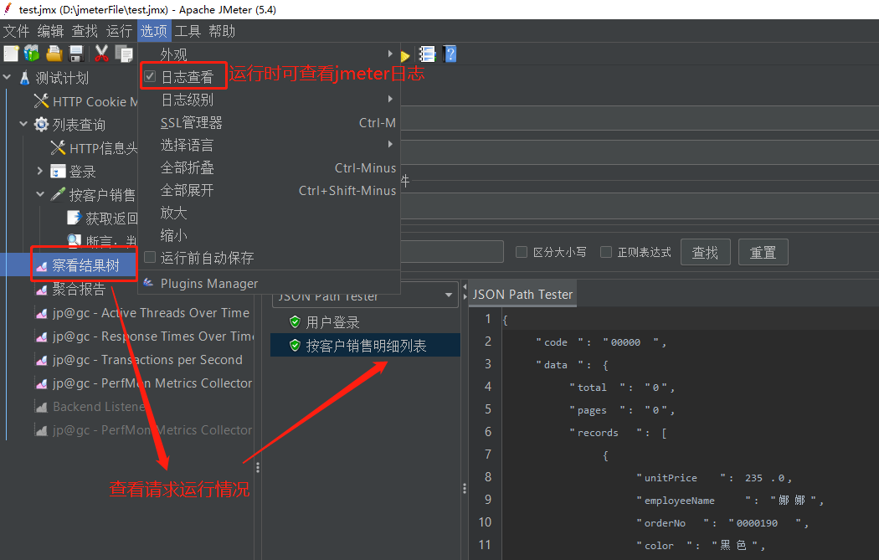Screen dimensions: 879x560
Task: Click the HTTP信息头 config icon
Action: coord(58,148)
